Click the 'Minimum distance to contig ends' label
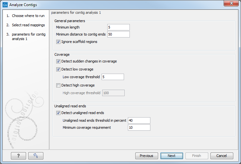The height and width of the screenshot is (164, 241). [81, 34]
